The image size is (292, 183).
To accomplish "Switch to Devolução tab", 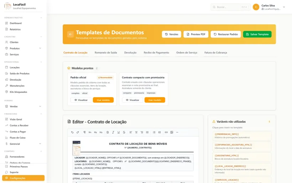I will coord(130,52).
